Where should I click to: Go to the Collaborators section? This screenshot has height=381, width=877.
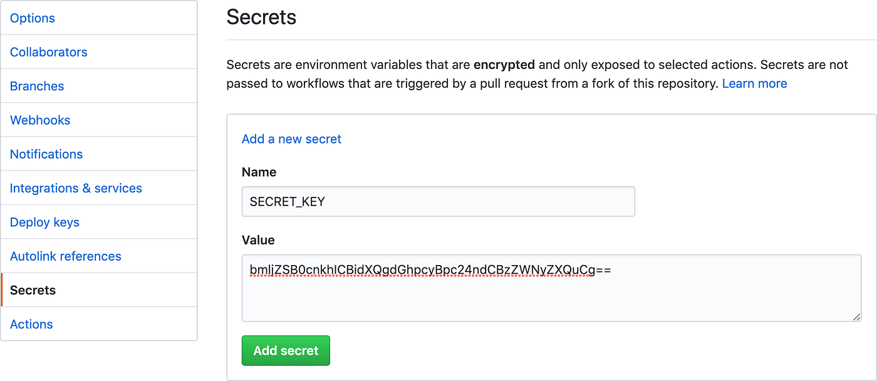49,52
